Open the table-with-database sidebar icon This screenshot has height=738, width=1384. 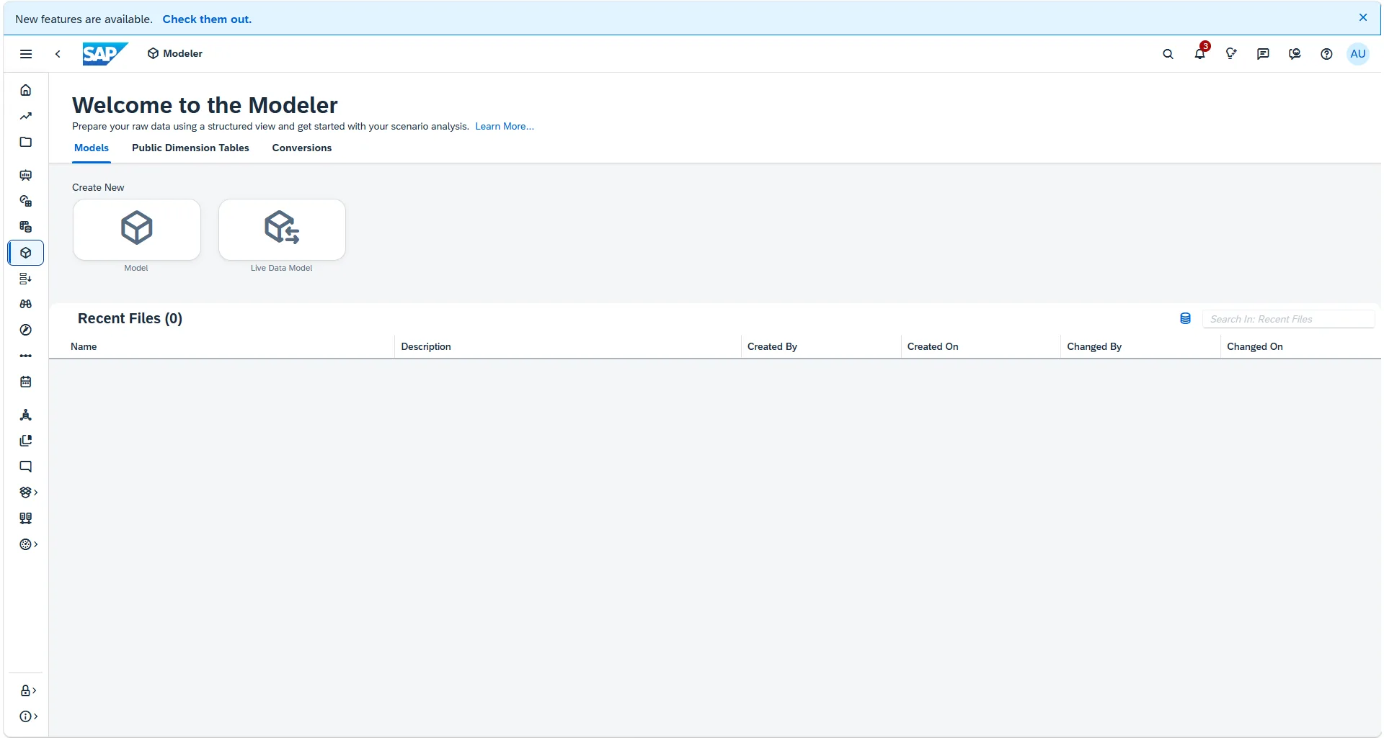click(x=26, y=227)
